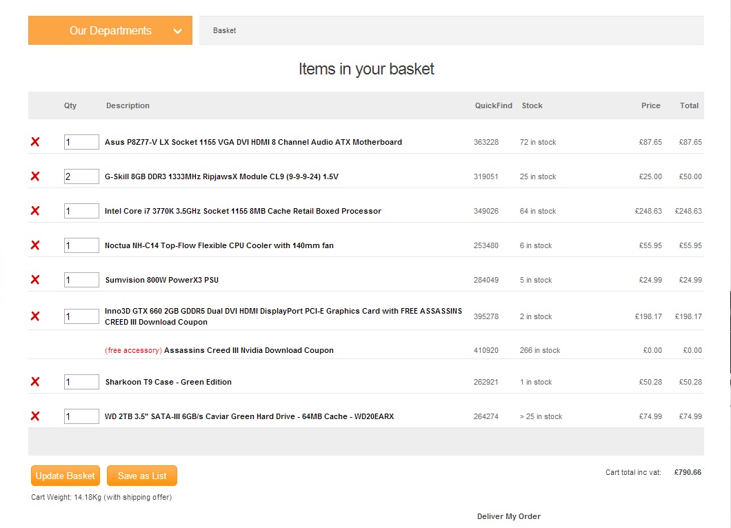
Task: Edit quantity for Inno3D GTX 660 card
Action: tap(81, 316)
